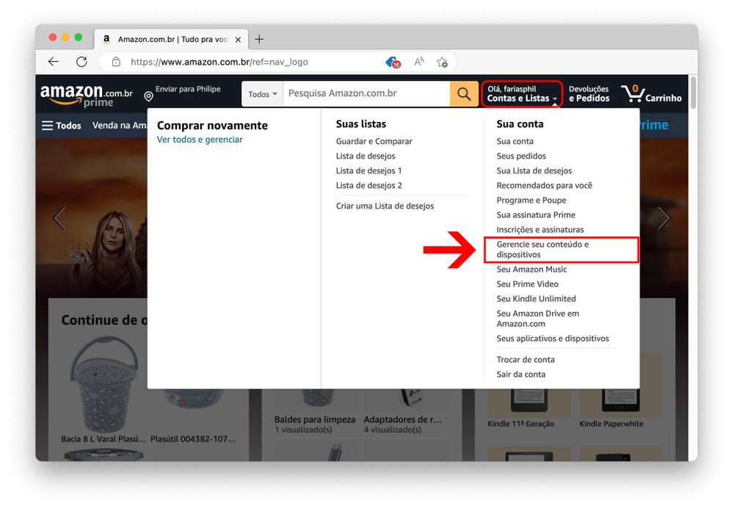This screenshot has height=509, width=734.
Task: Click Criar uma Lista de desejos
Action: [x=385, y=206]
